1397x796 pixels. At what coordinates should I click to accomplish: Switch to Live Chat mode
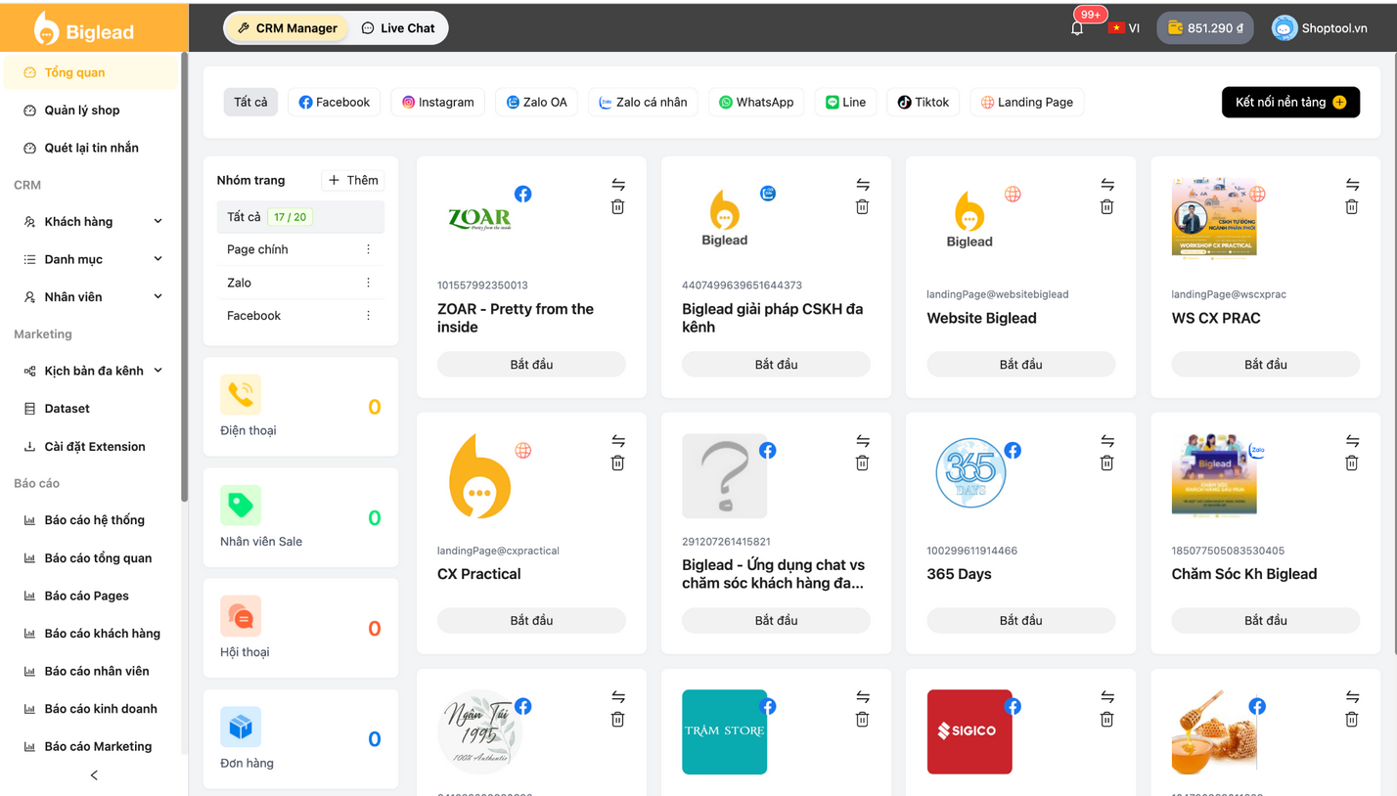[x=398, y=28]
